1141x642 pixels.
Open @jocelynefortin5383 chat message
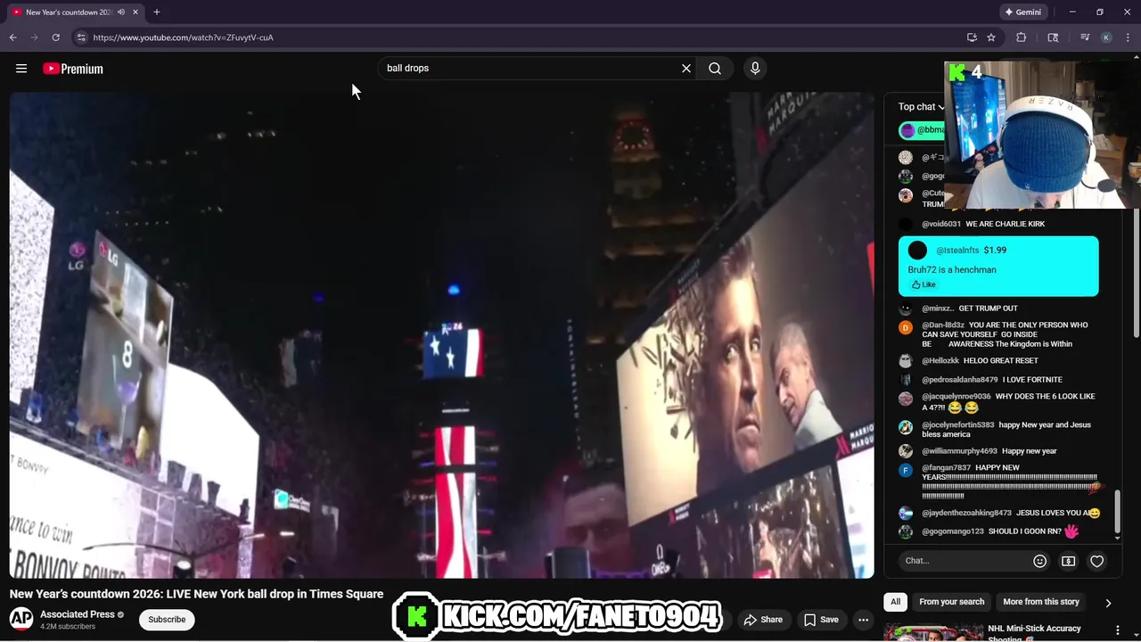tap(997, 430)
